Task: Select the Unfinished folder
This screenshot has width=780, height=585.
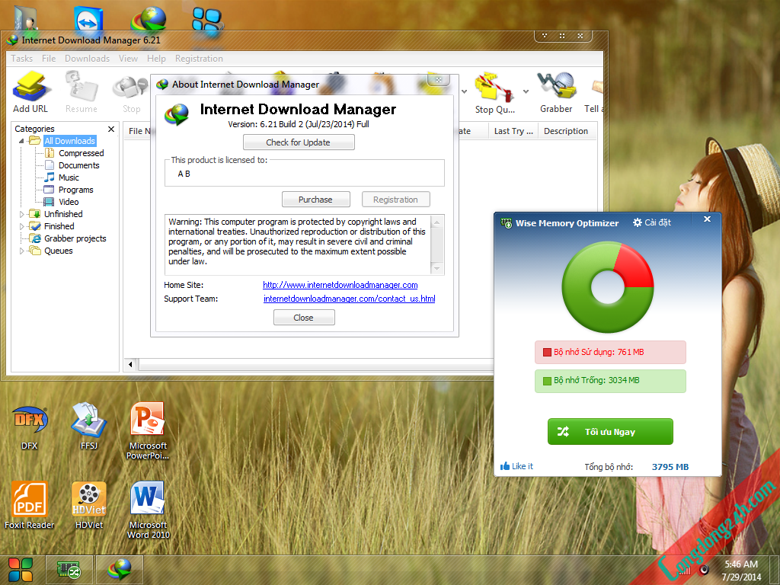Action: coord(63,214)
